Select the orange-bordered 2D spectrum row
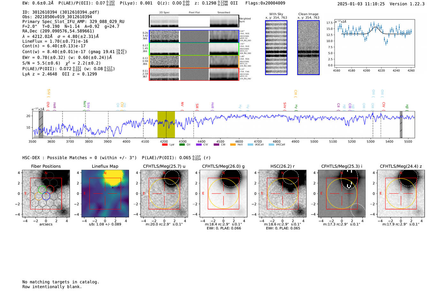 (194, 62)
